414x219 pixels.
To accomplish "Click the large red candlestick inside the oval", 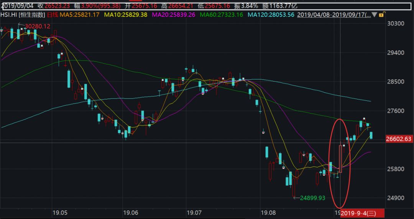I will 340,158.
